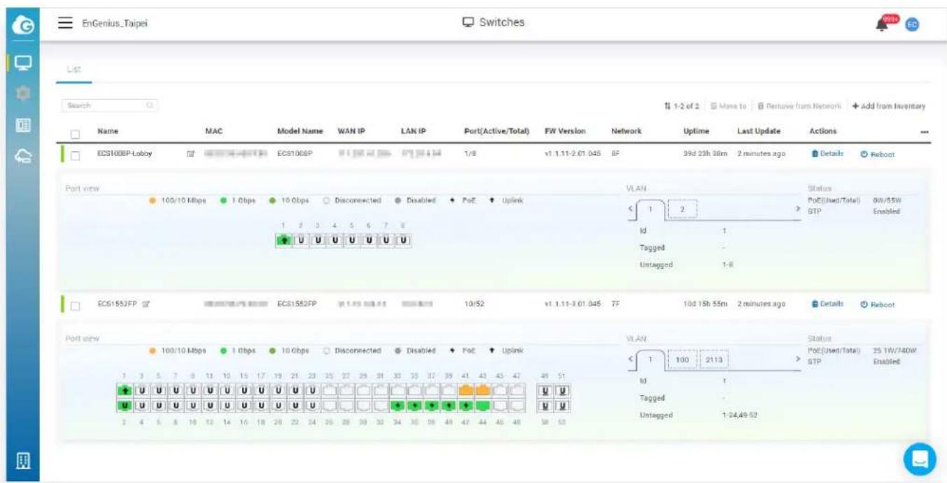Screen dimensions: 947x483
Task: Click Add from Inventory
Action: click(x=889, y=106)
